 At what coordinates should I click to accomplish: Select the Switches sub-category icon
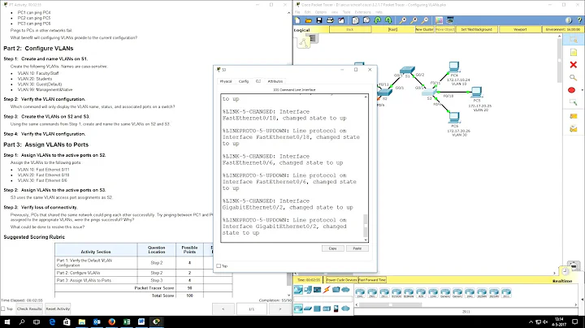307,309
